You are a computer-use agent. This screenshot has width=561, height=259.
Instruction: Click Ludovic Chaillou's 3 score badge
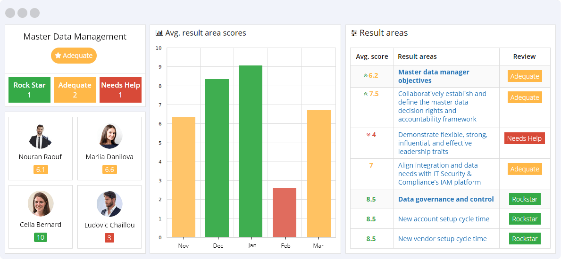click(109, 237)
